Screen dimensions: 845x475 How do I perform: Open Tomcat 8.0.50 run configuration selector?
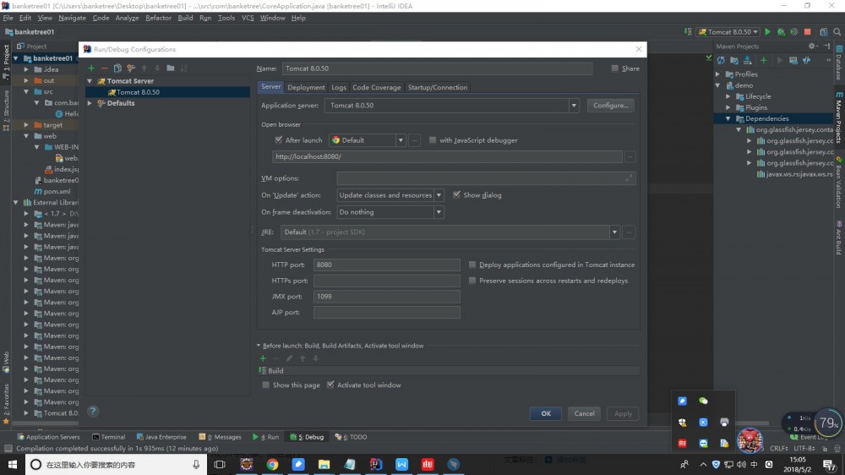coord(728,32)
